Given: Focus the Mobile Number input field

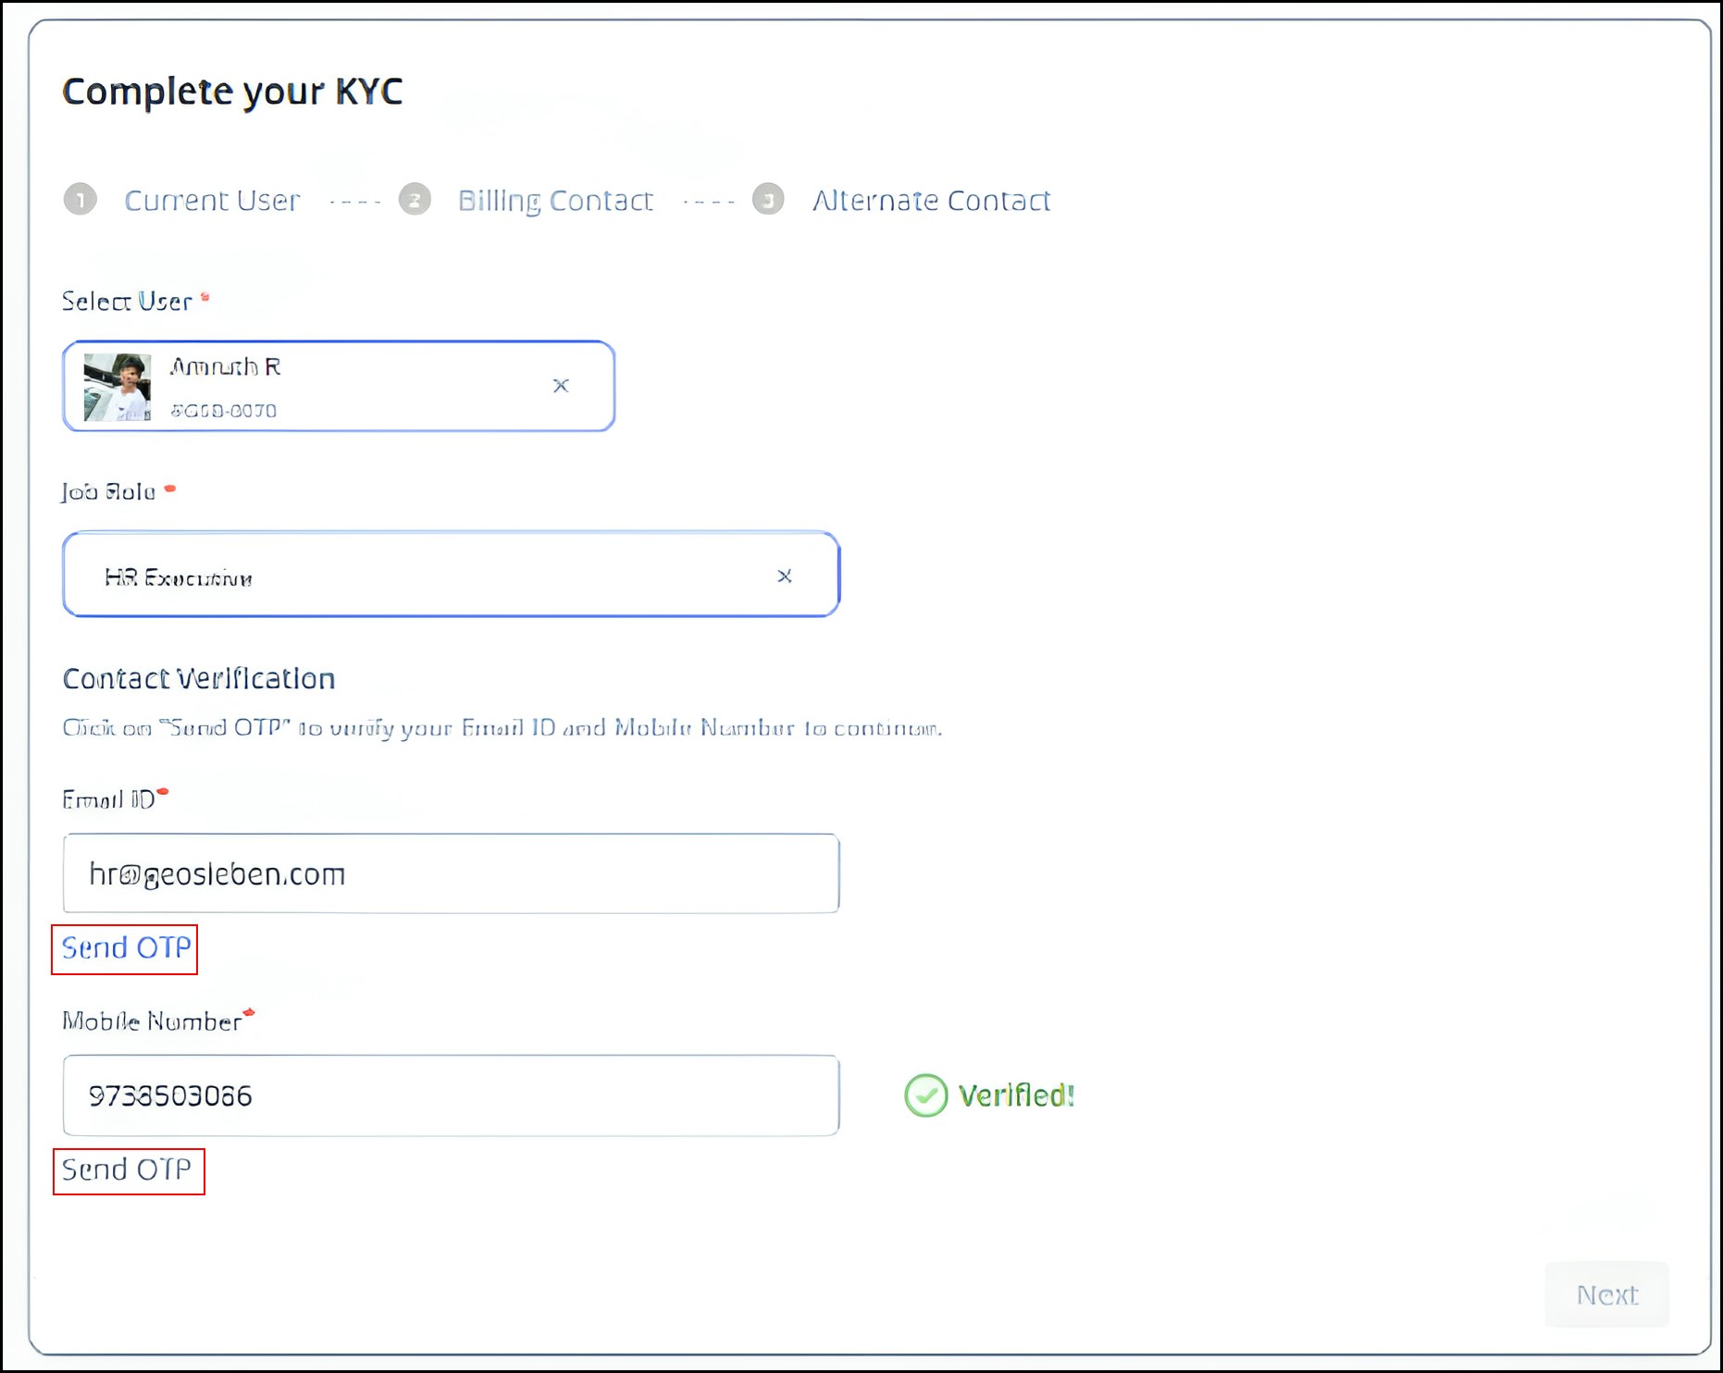Looking at the screenshot, I should click(452, 1095).
